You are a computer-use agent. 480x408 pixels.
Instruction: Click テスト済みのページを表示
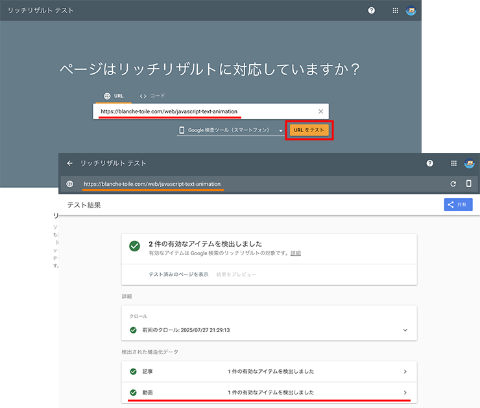point(178,275)
